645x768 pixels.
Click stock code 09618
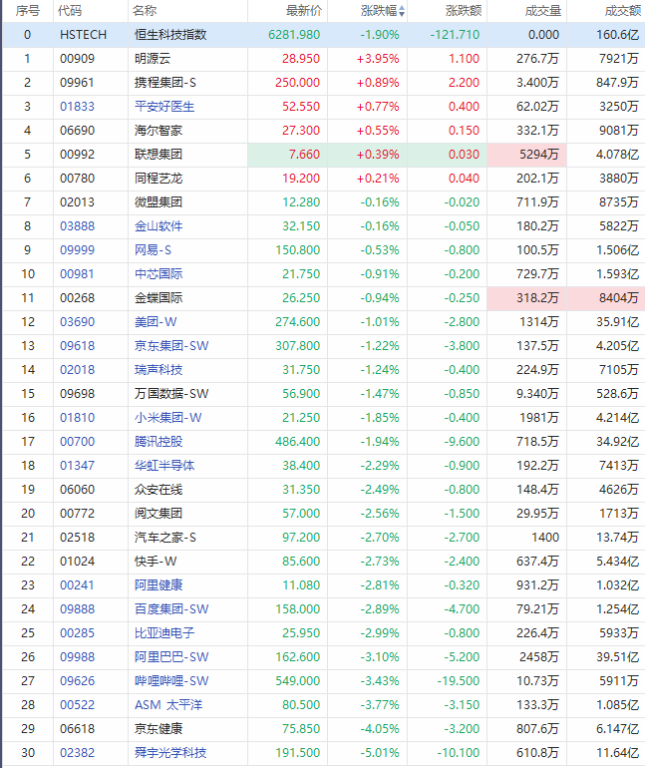(x=78, y=346)
